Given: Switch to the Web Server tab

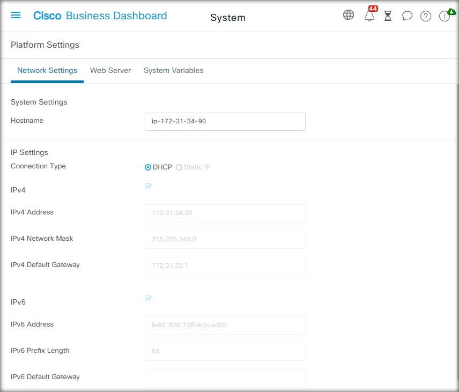Looking at the screenshot, I should (x=110, y=71).
